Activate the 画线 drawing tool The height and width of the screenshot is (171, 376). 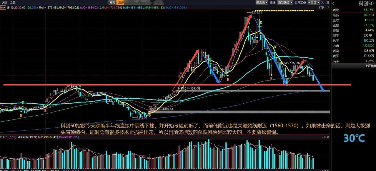pyautogui.click(x=273, y=2)
